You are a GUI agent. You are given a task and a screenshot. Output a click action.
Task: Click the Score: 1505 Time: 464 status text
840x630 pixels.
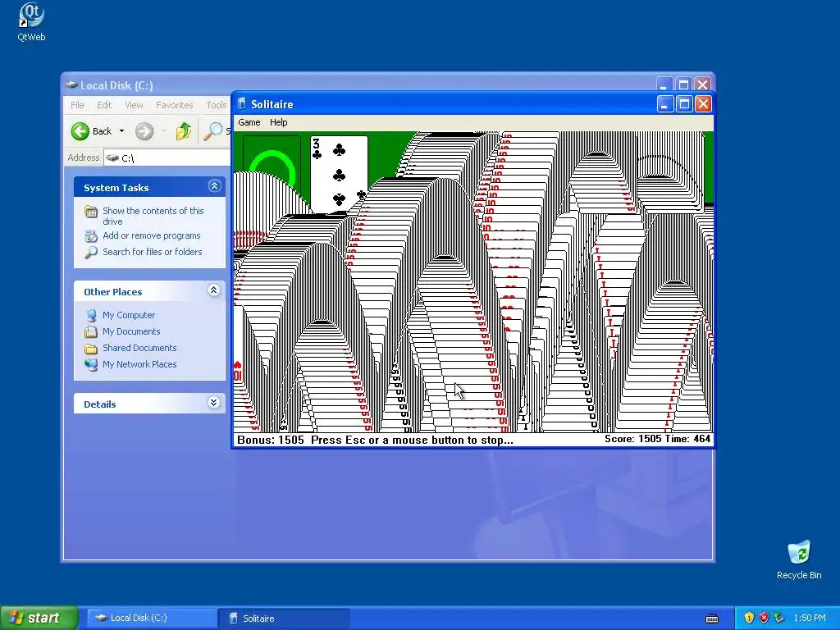click(657, 439)
